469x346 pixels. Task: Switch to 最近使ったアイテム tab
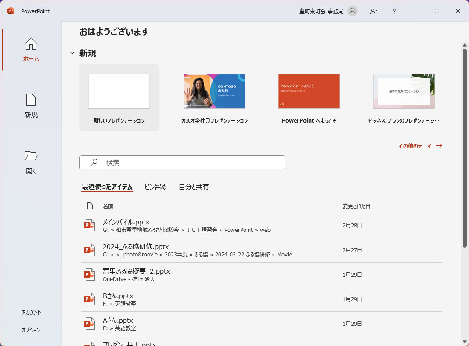(x=107, y=187)
